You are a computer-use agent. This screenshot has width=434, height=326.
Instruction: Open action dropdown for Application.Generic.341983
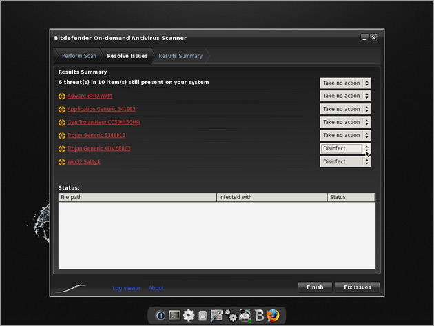click(345, 109)
